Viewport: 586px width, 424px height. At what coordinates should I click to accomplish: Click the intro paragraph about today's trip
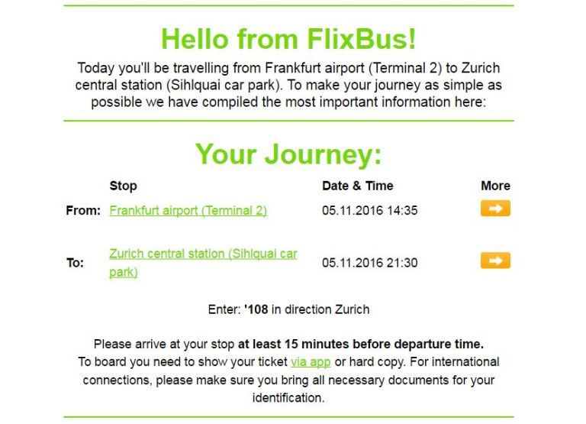tap(288, 85)
